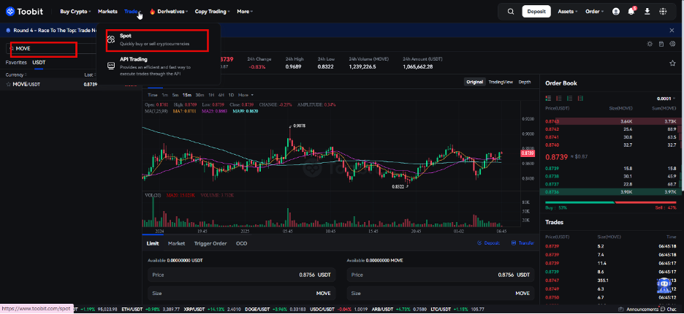Open the globe language selector icon
684x314 pixels.
click(664, 12)
